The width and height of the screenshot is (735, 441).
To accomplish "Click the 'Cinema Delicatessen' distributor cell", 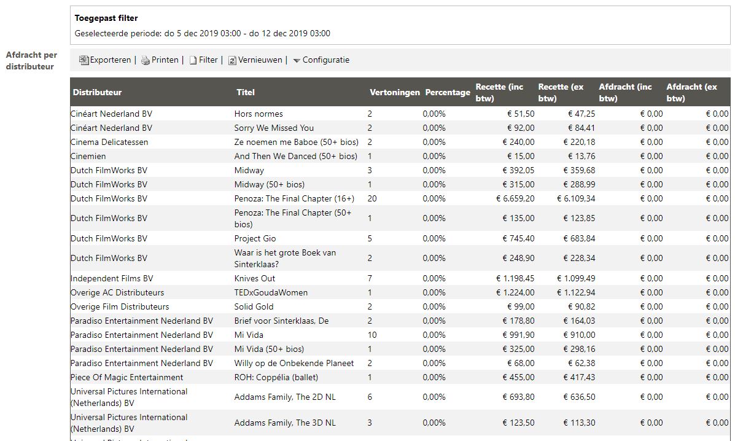I will point(109,142).
